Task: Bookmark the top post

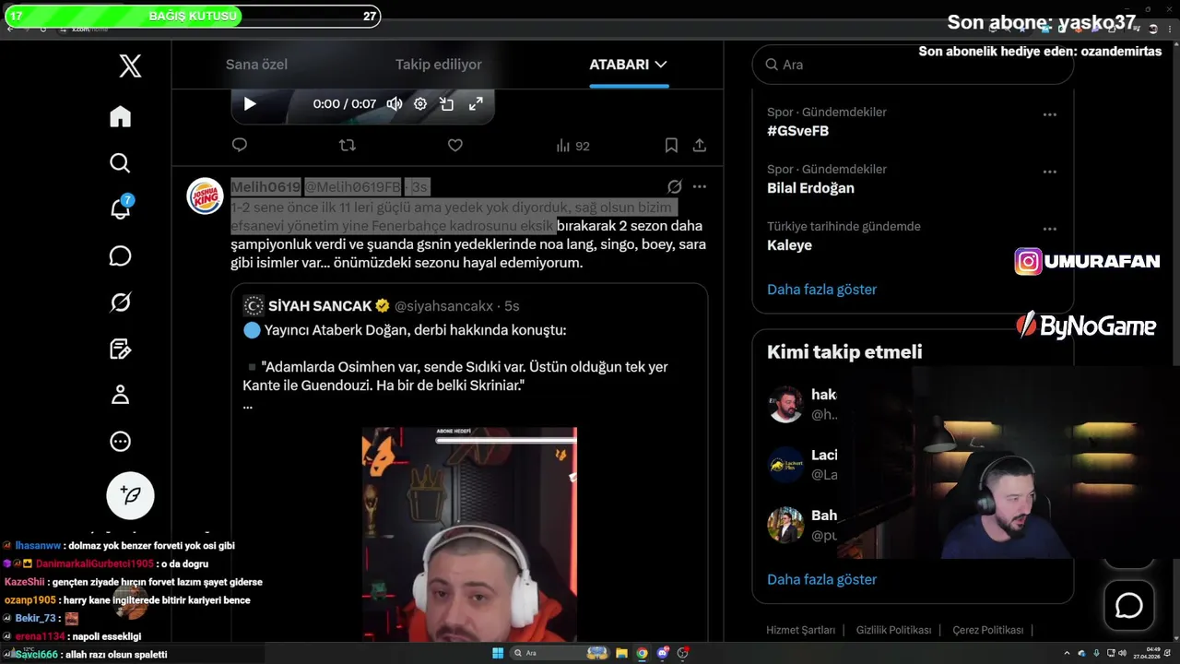Action: click(x=671, y=145)
